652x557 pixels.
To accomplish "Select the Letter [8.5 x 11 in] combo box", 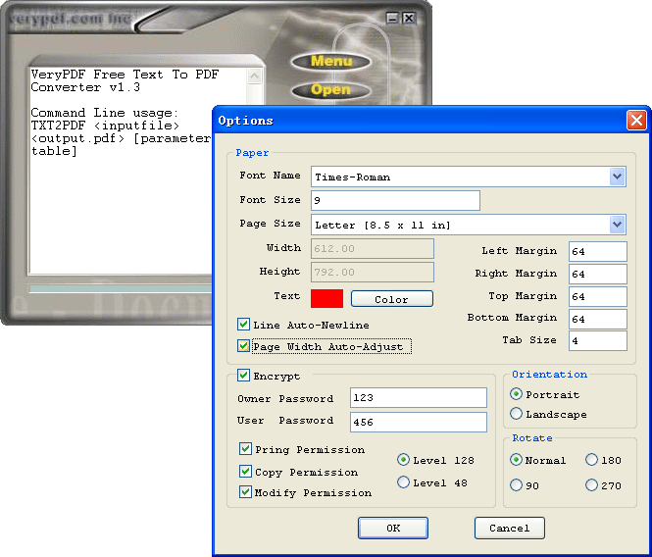I will point(469,225).
